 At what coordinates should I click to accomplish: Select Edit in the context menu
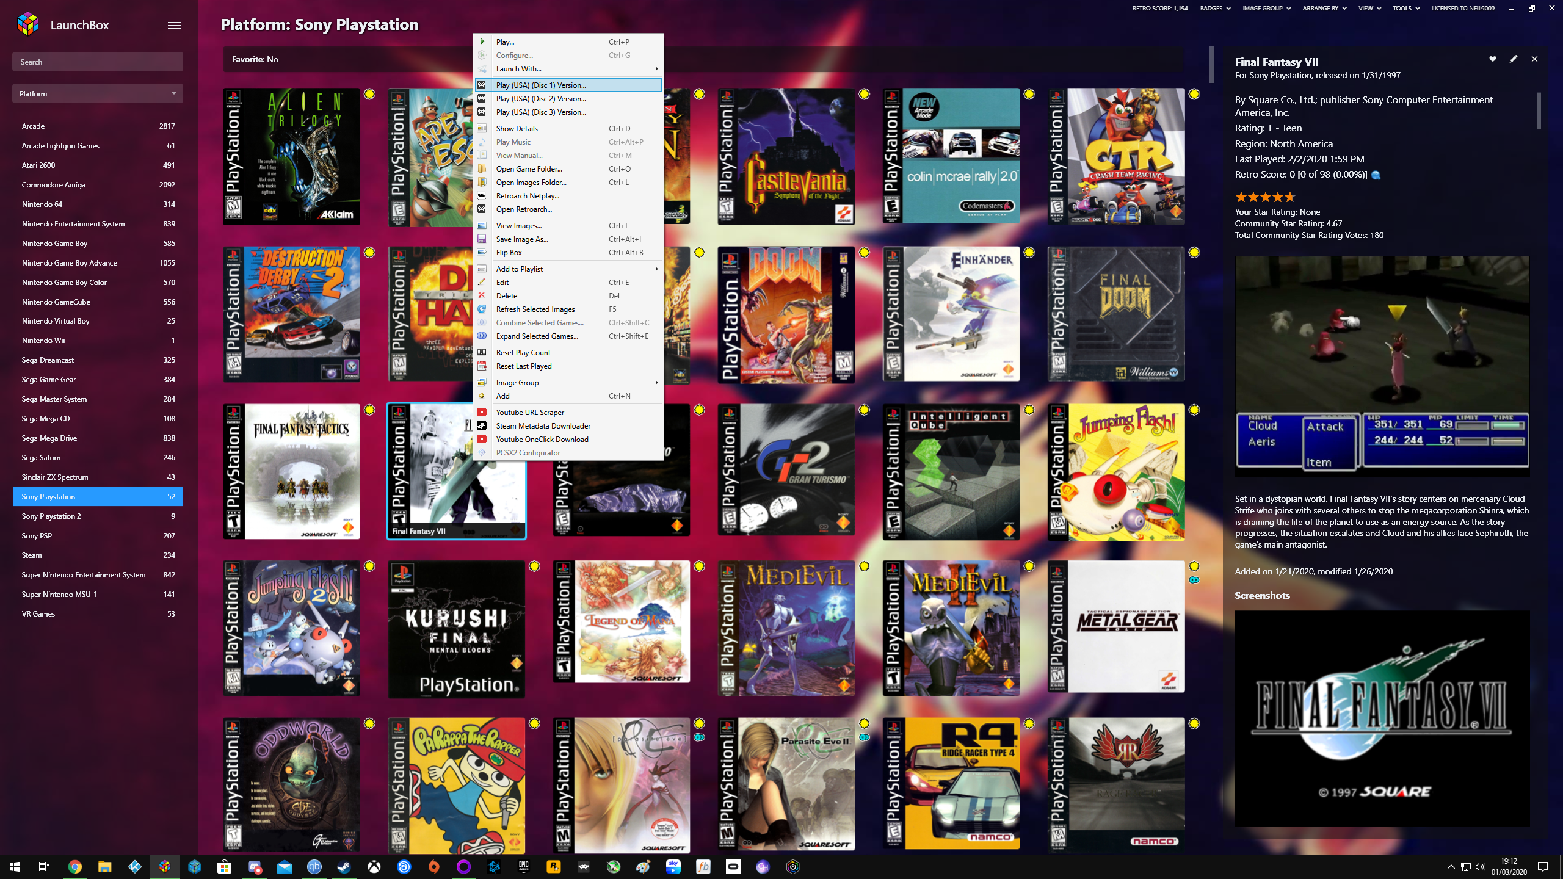(x=568, y=283)
